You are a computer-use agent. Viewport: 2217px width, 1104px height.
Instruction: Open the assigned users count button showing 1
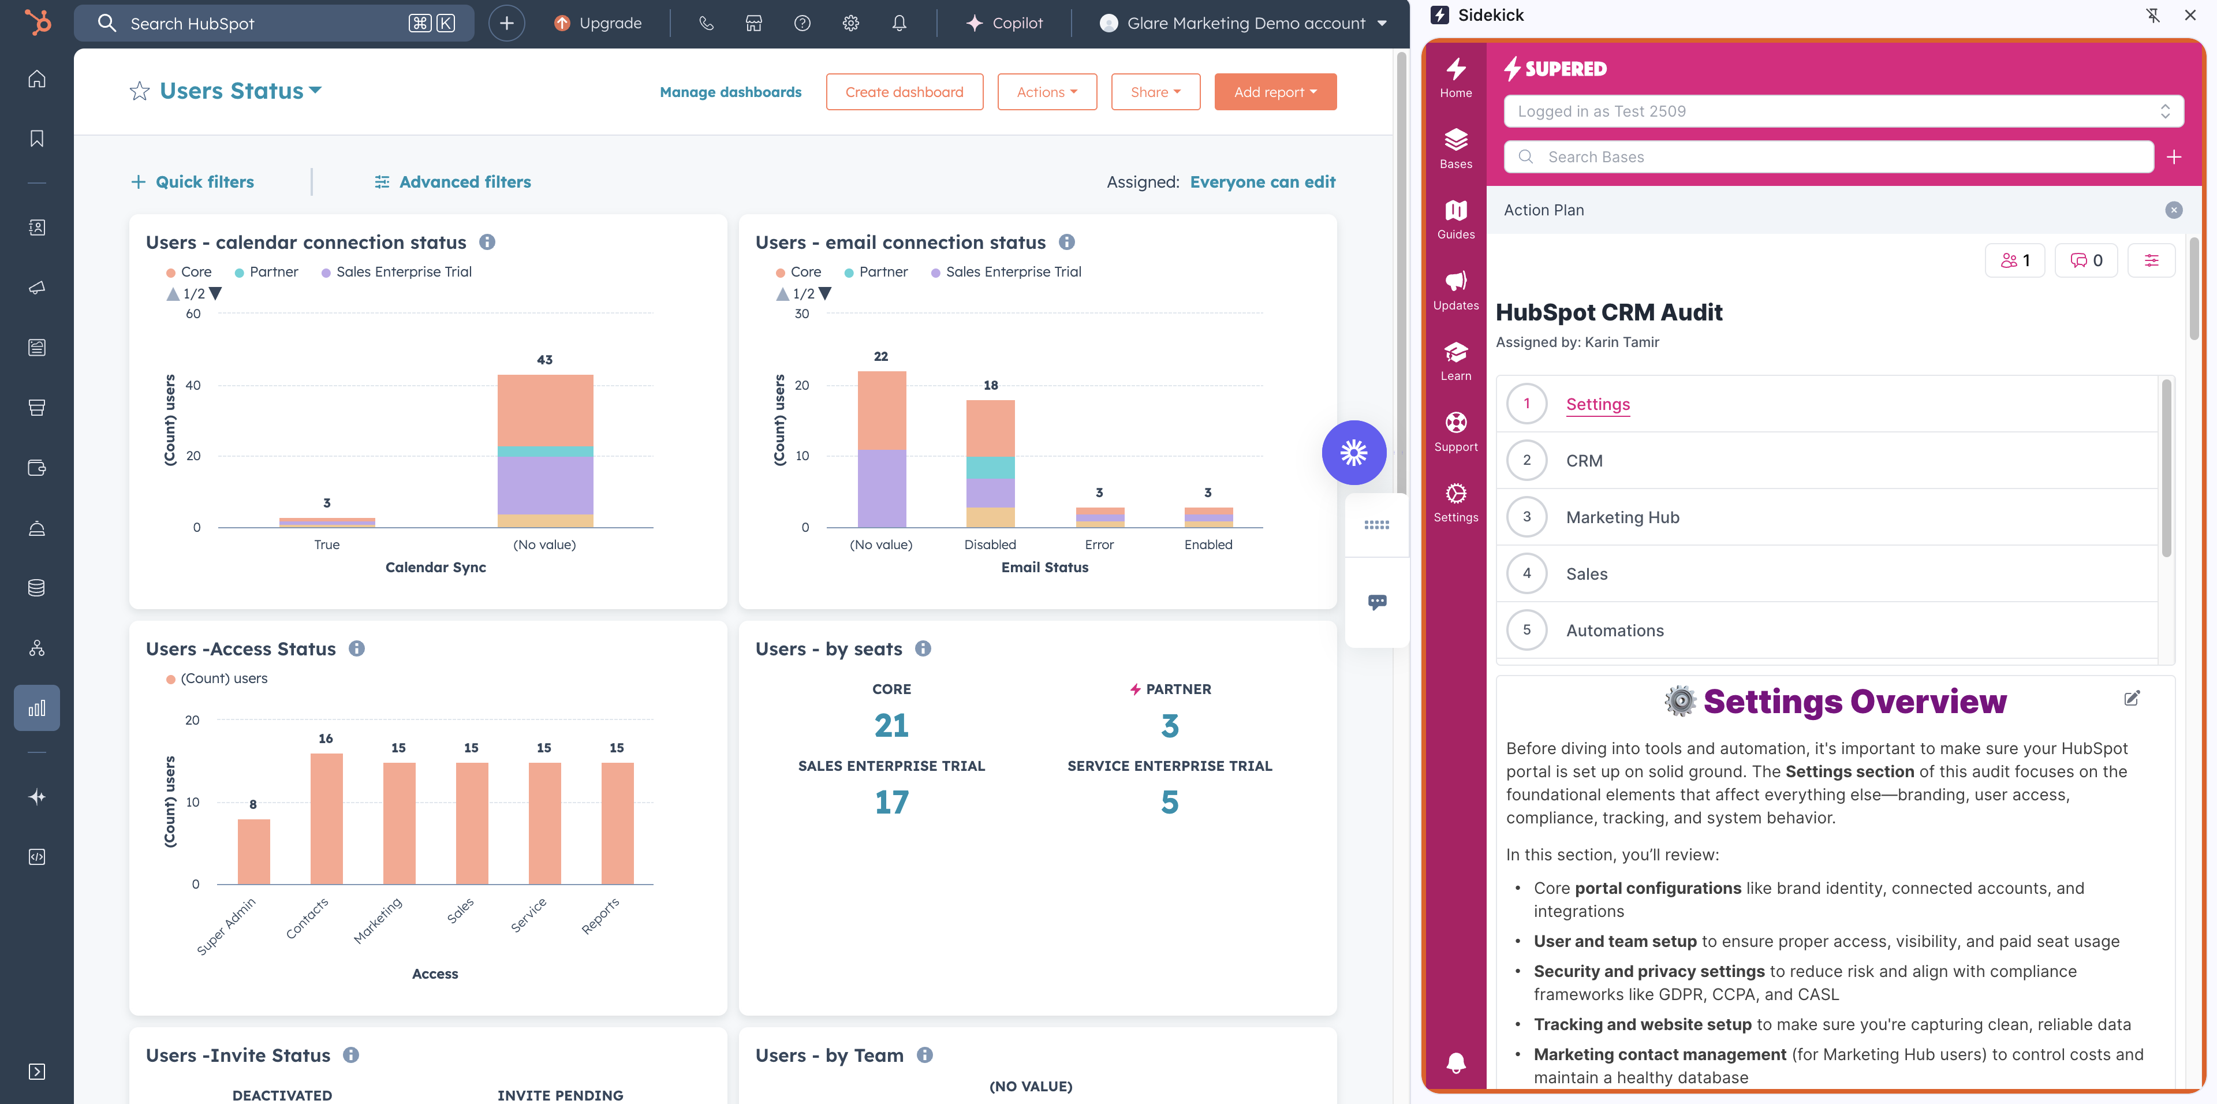pyautogui.click(x=2015, y=260)
